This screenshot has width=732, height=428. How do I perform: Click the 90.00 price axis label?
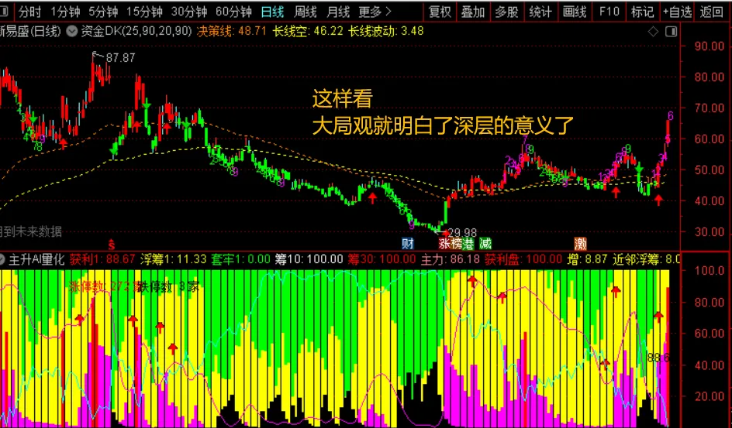[709, 46]
